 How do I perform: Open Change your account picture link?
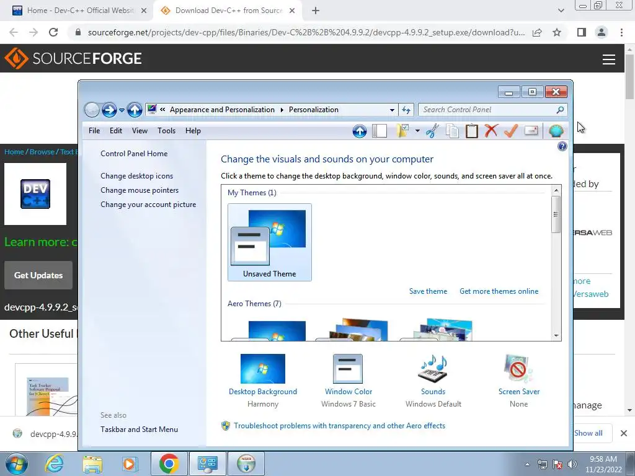tap(148, 205)
